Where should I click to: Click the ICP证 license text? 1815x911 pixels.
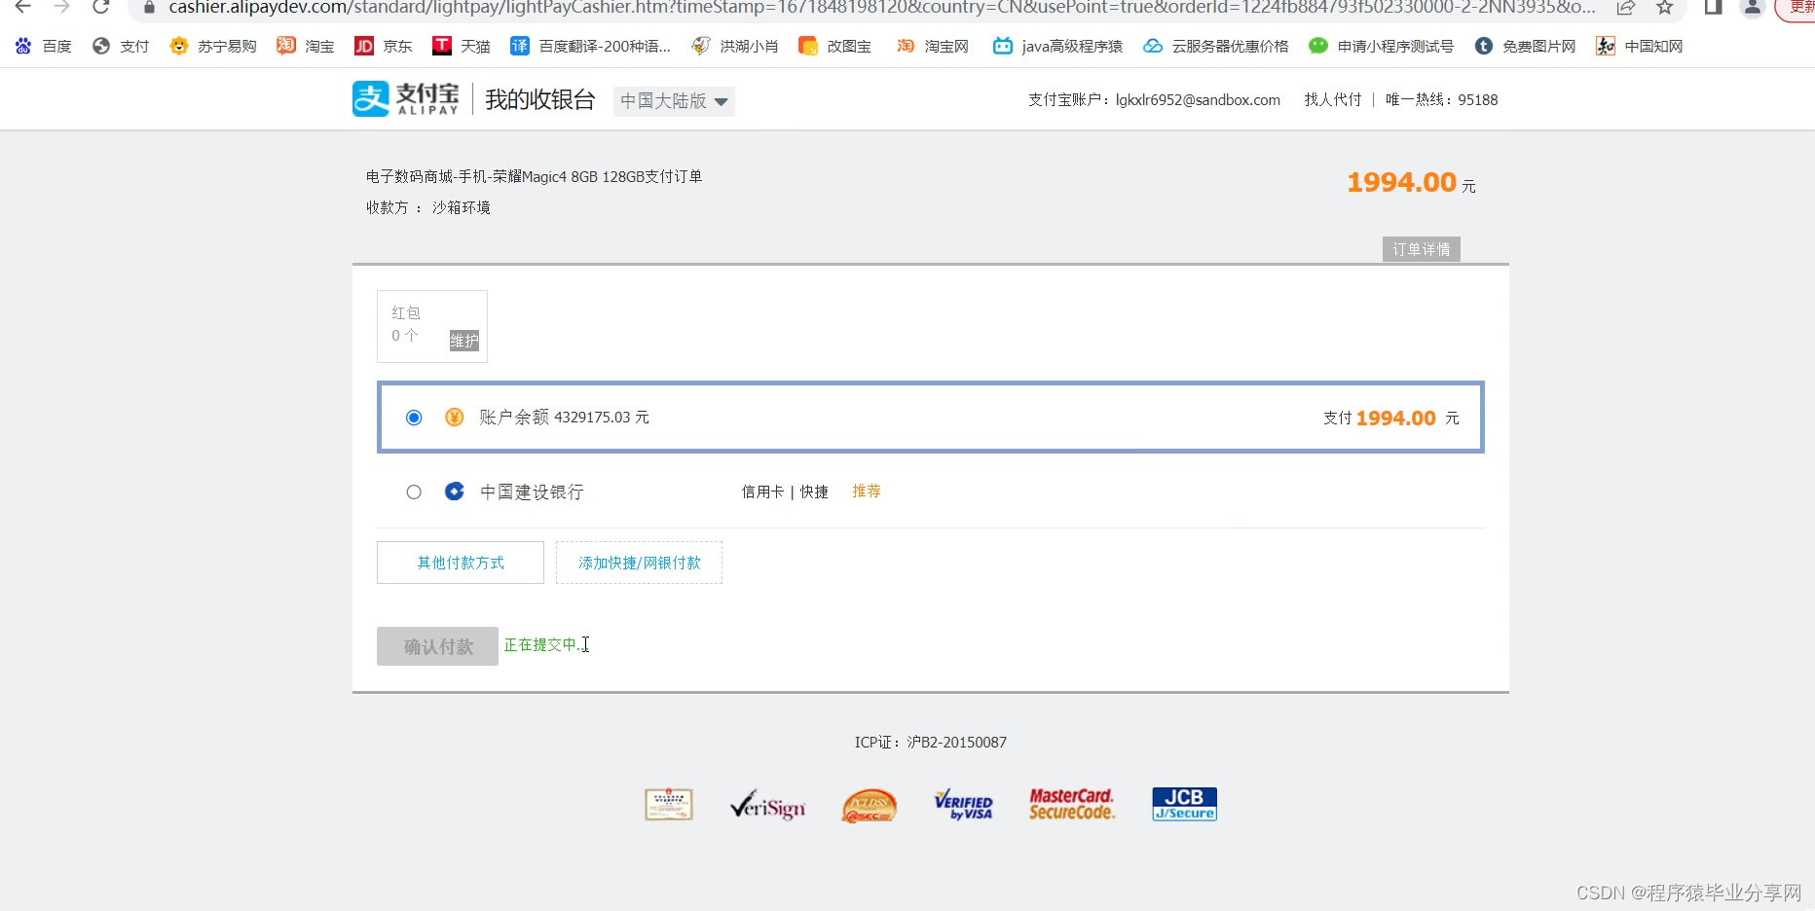(931, 743)
